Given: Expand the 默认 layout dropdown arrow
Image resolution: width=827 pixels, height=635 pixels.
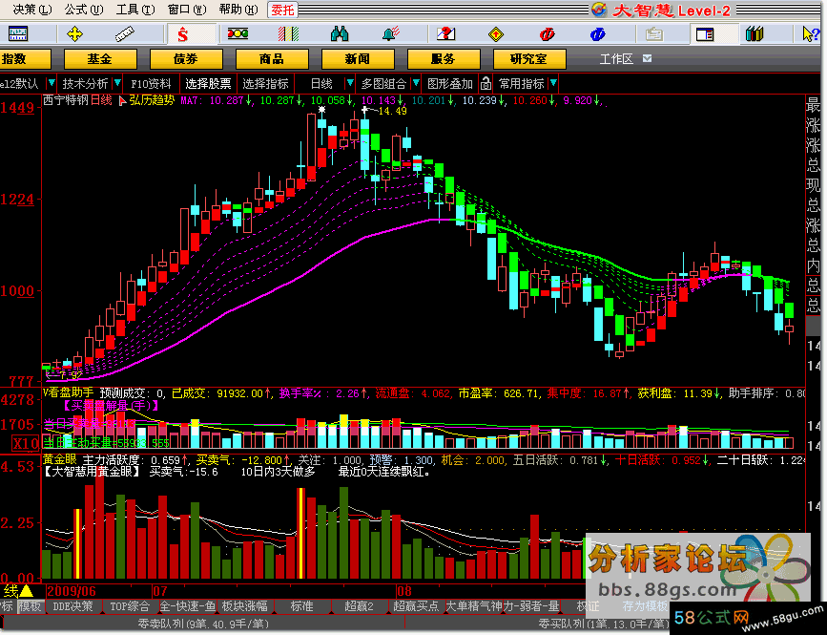Looking at the screenshot, I should point(52,83).
